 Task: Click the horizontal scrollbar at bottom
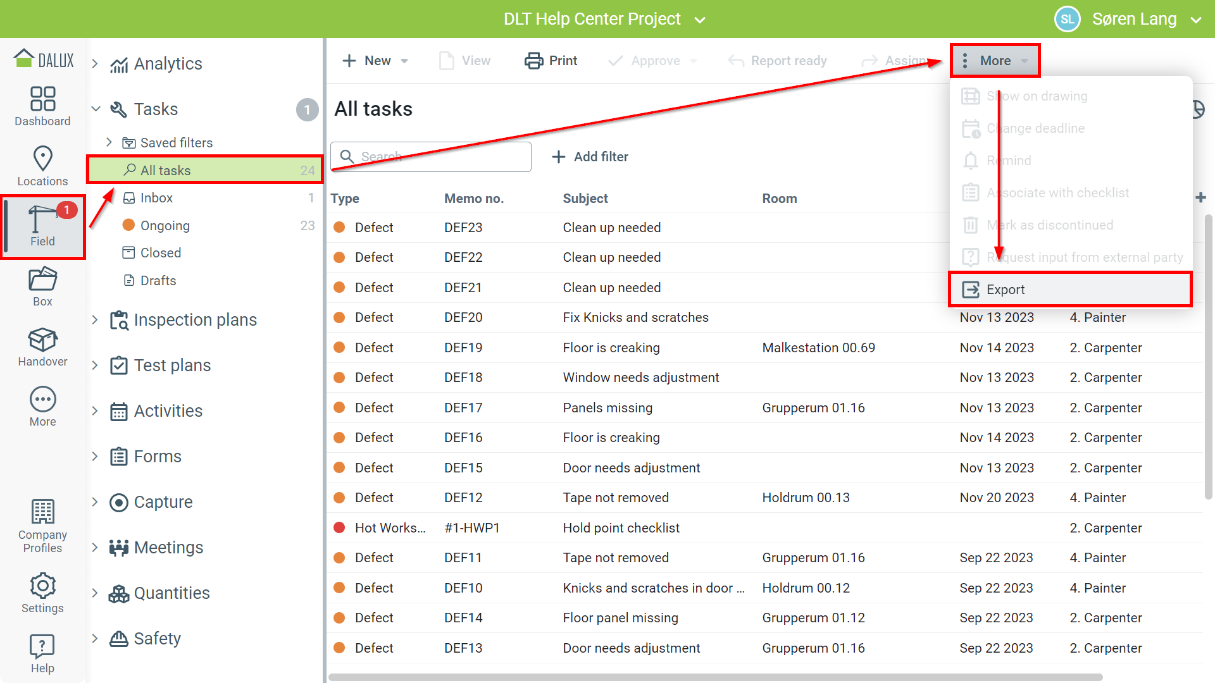click(715, 677)
